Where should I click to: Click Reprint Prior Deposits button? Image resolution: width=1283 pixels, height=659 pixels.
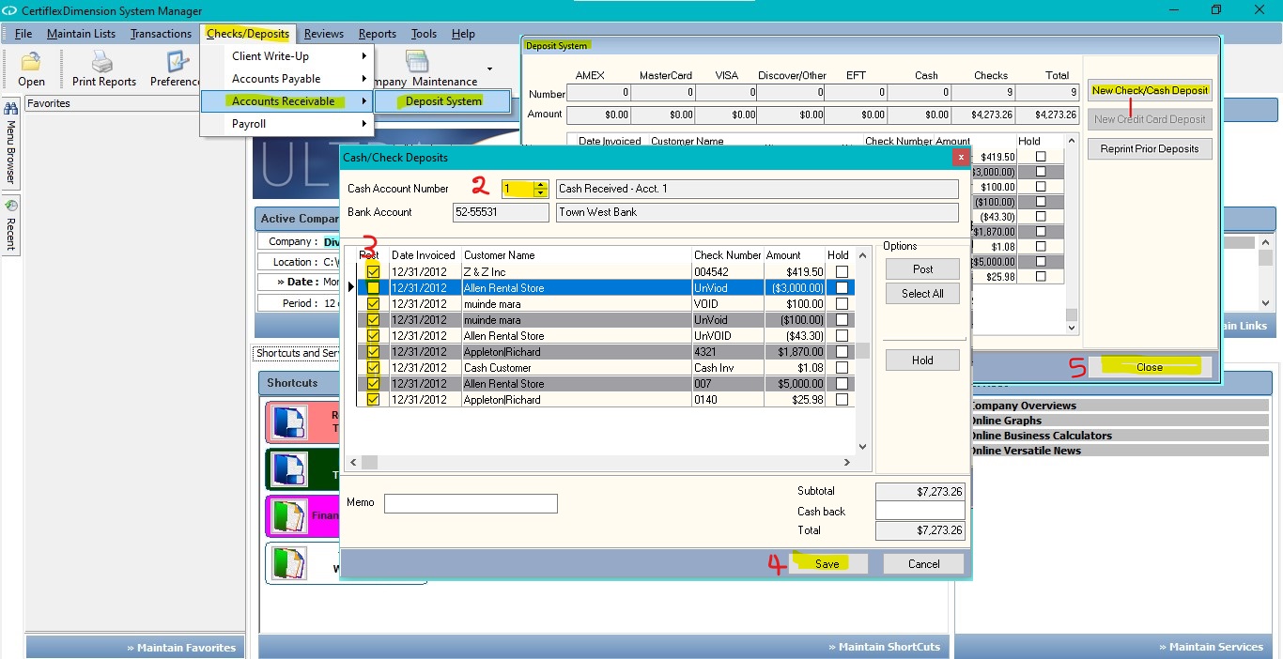pos(1151,149)
